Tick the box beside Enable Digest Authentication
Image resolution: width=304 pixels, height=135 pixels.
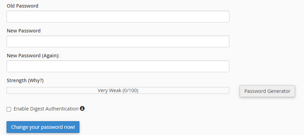[9, 109]
